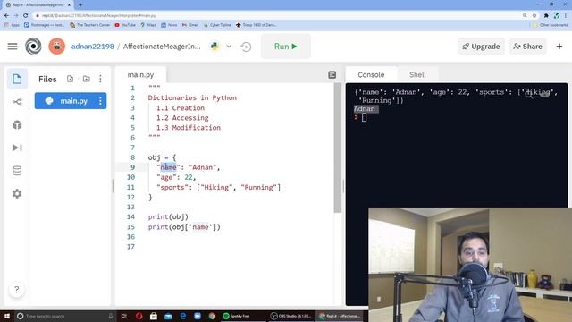Screen dimensions: 572x322
Task: Open the Version control sidebar icon
Action: [x=17, y=102]
